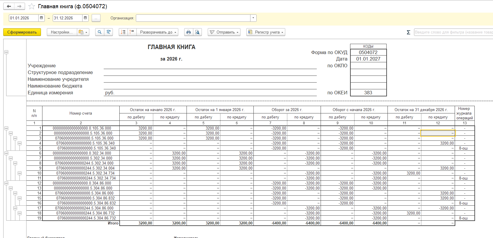The height and width of the screenshot is (238, 493).
Task: Go forward with the right arrow button
Action: (19, 6)
